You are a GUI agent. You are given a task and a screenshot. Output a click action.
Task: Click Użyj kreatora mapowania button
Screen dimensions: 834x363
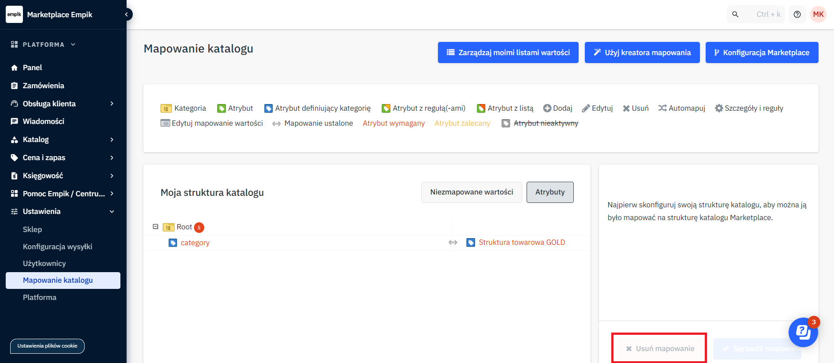[642, 52]
